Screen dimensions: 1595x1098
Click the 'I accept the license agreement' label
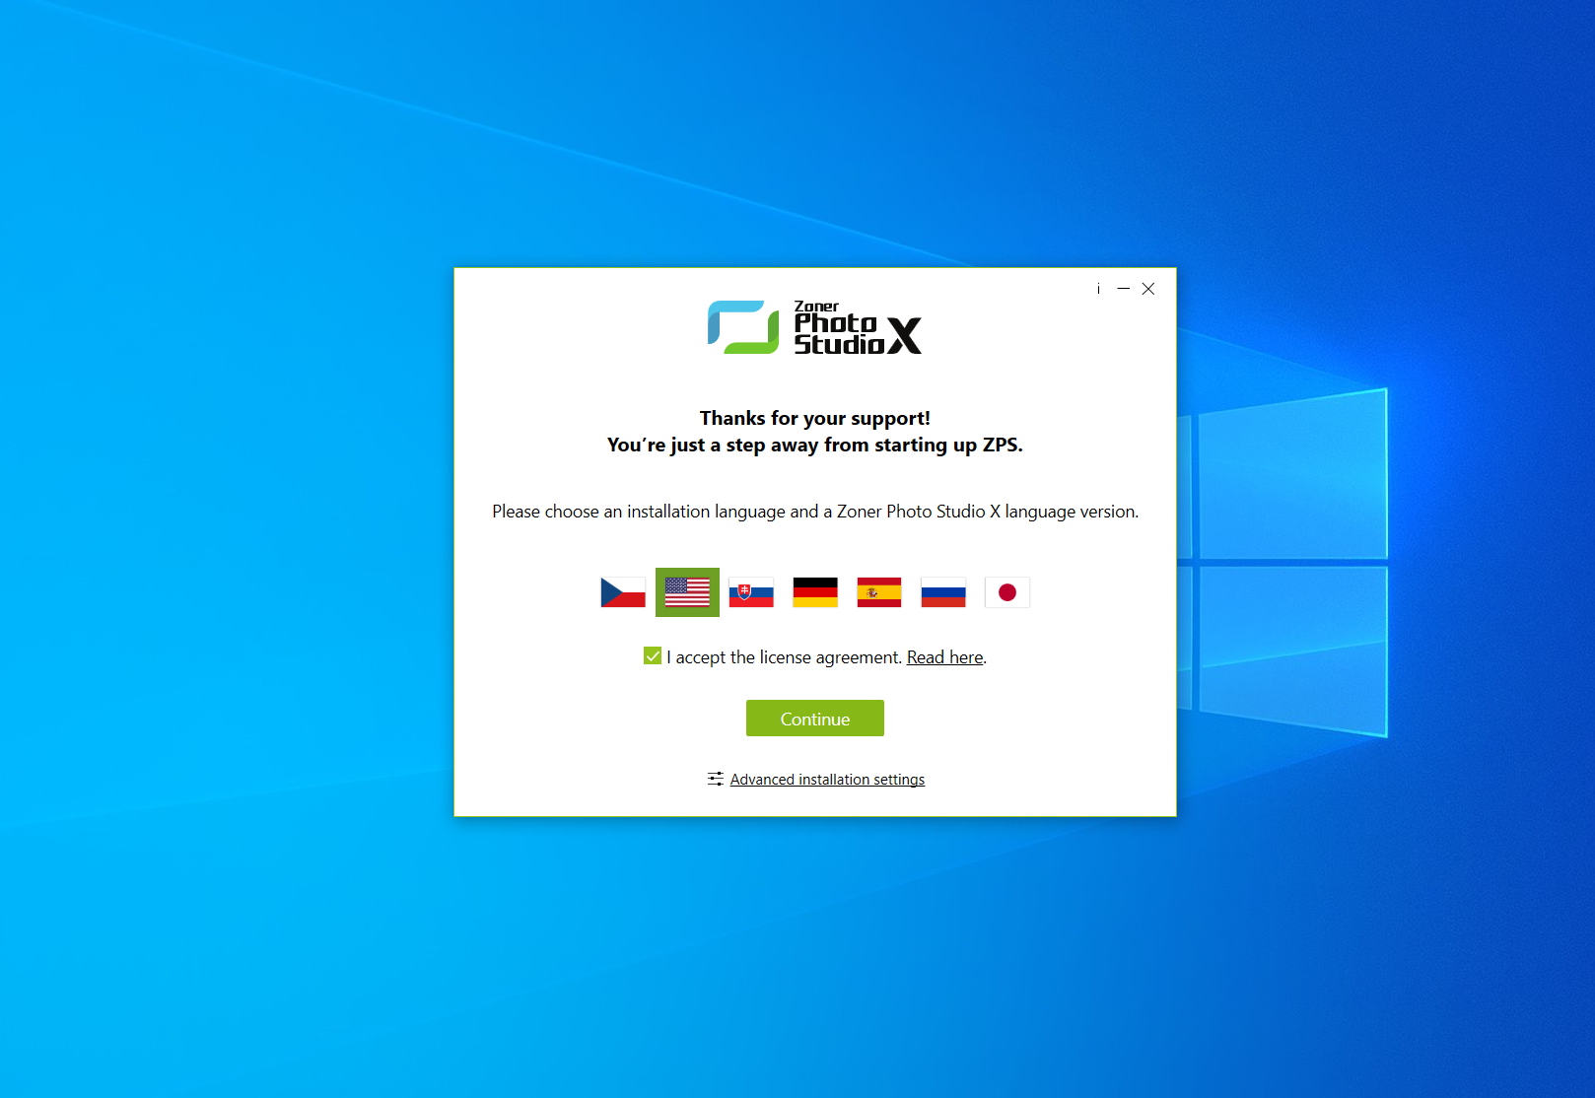click(x=784, y=657)
